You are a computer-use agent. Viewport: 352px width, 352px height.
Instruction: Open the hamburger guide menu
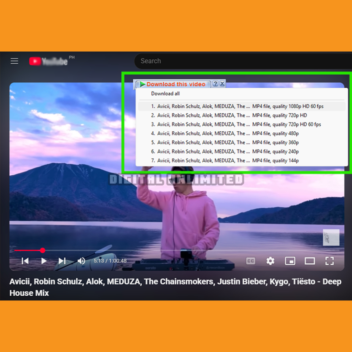point(14,61)
